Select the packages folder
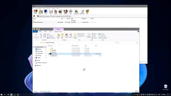Screen dimensions: 171x96 point(54,50)
